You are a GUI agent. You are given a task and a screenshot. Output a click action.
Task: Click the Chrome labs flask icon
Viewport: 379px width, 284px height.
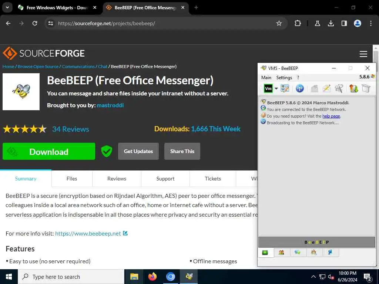[x=317, y=23]
